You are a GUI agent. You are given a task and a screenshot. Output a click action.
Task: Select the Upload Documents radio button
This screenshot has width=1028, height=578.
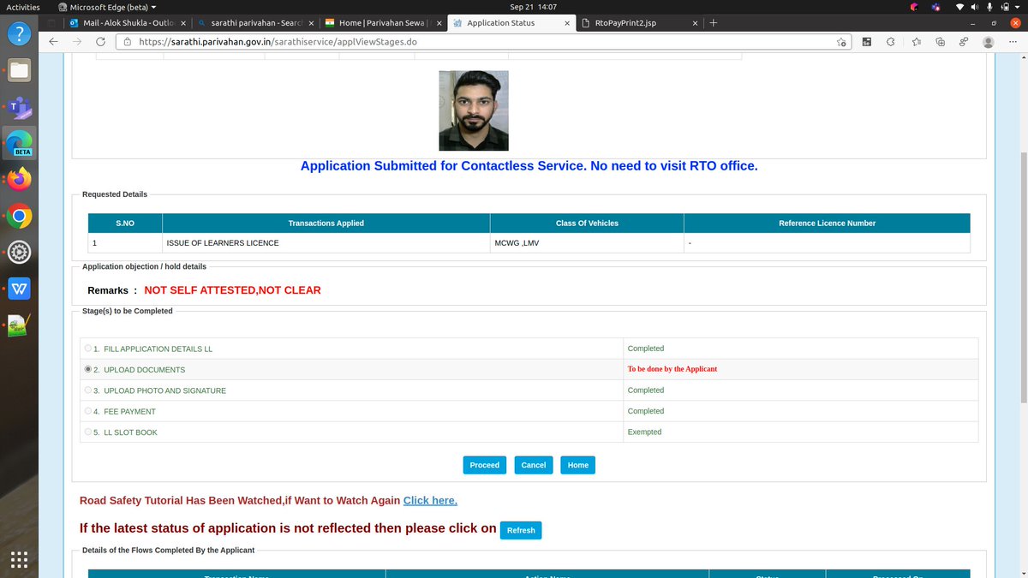(87, 369)
